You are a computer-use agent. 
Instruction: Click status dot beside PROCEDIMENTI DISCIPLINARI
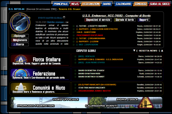tap(73, 35)
